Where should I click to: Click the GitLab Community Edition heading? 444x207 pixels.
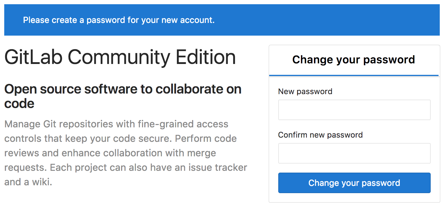point(120,57)
